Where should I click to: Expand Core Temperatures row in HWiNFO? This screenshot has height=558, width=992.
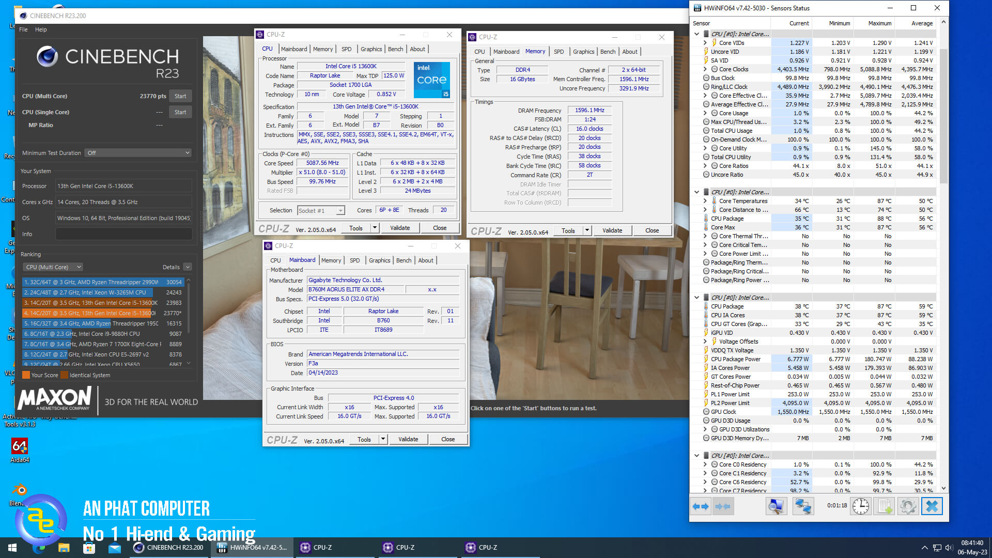(x=705, y=201)
